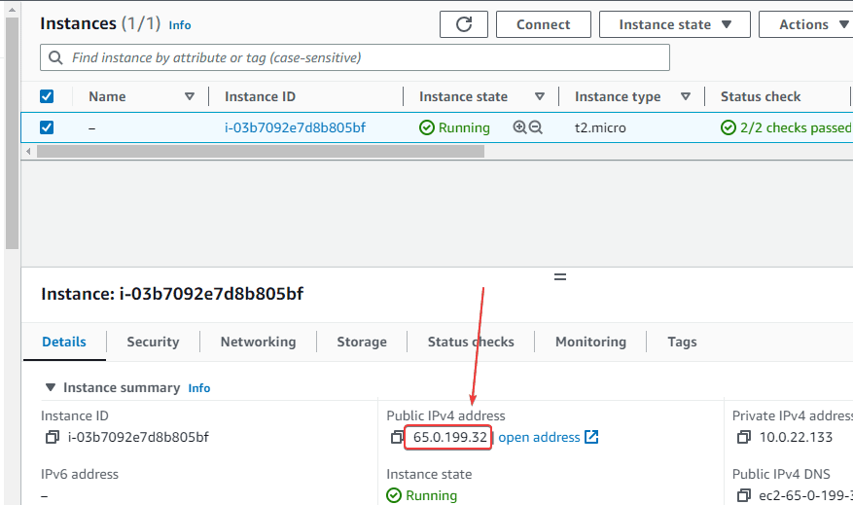The image size is (853, 505).
Task: Sort by the Name column arrow
Action: tap(190, 96)
